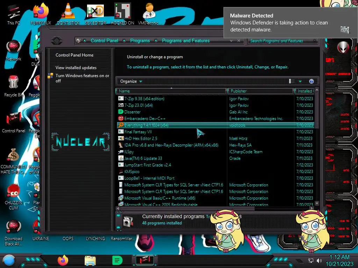
Task: Click the 7/12/2023 install date cell
Action: tap(305, 165)
